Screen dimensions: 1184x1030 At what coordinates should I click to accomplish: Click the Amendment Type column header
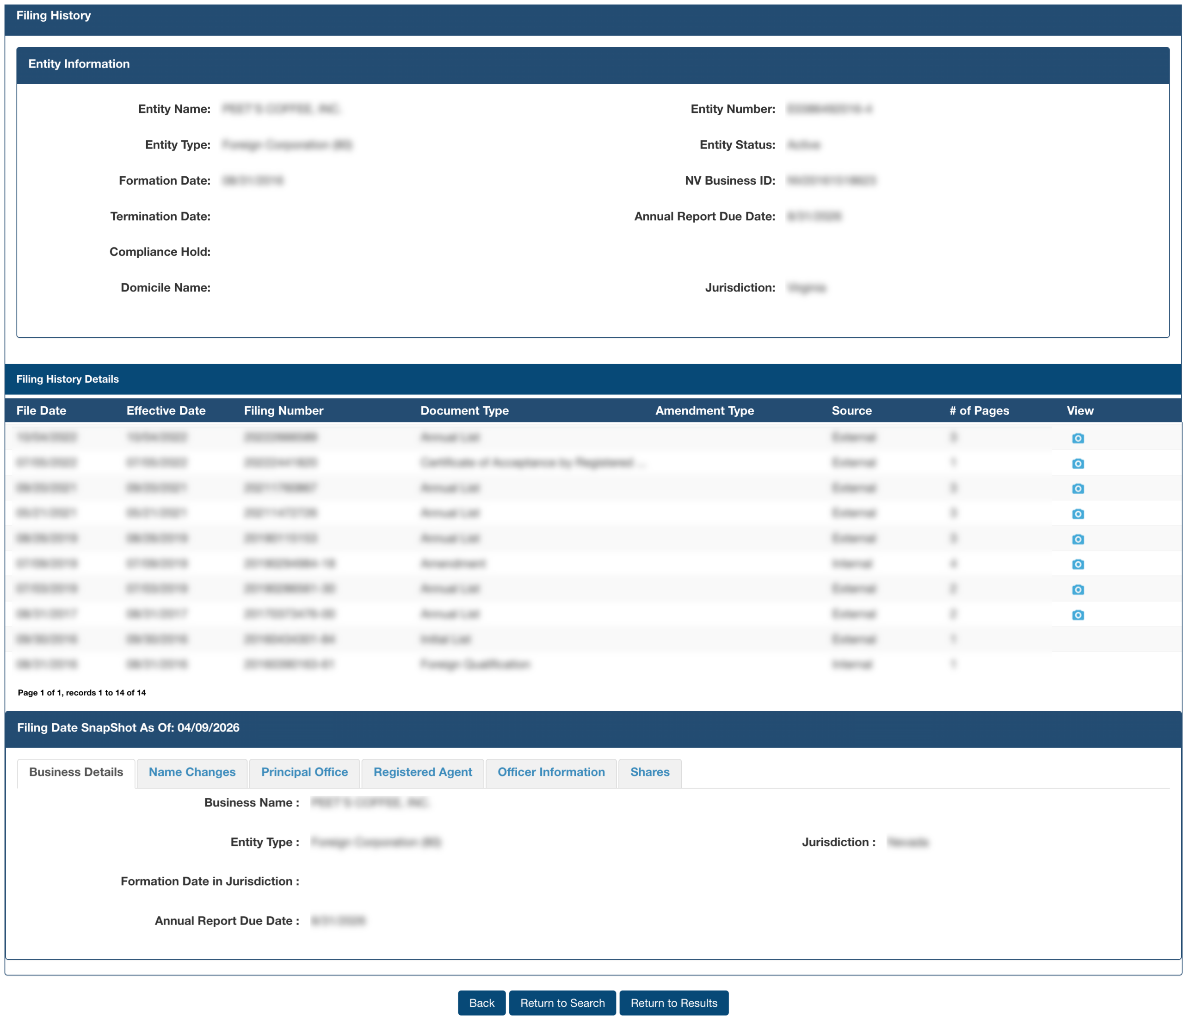pyautogui.click(x=705, y=410)
